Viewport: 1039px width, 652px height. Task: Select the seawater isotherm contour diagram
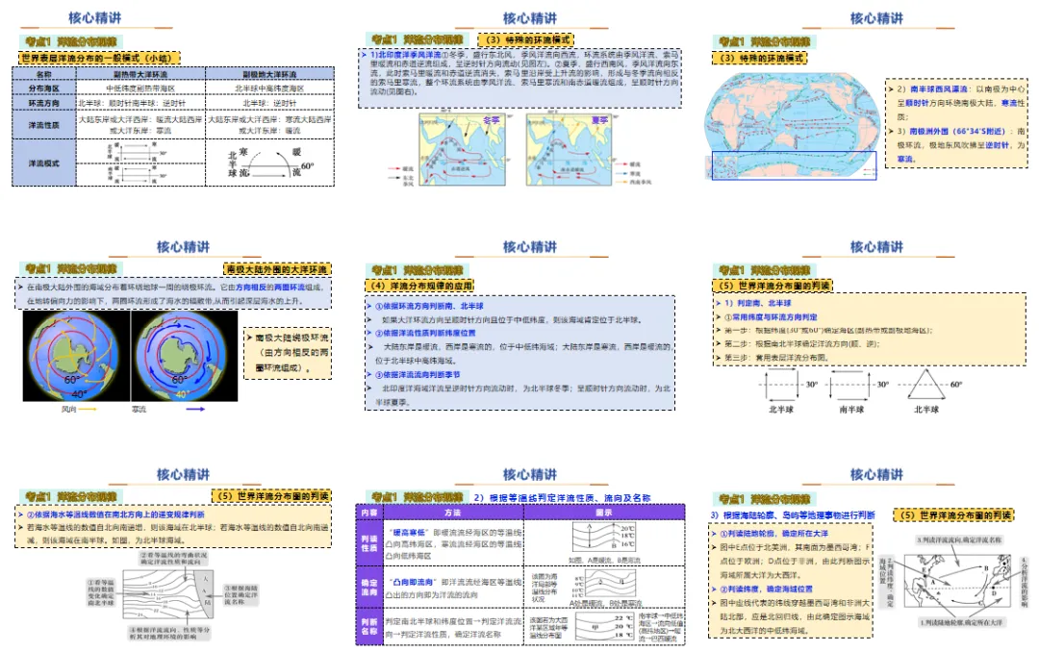(x=168, y=593)
